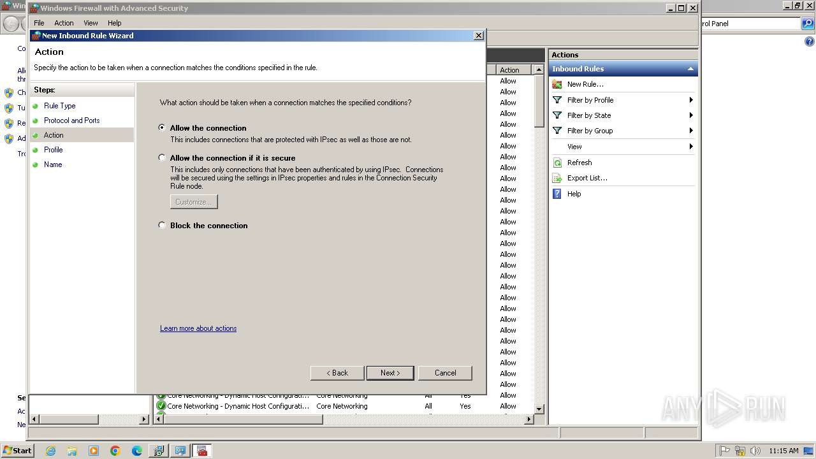Image resolution: width=816 pixels, height=459 pixels.
Task: Click rules list horizontal scrollbar right arrow
Action: [528, 419]
